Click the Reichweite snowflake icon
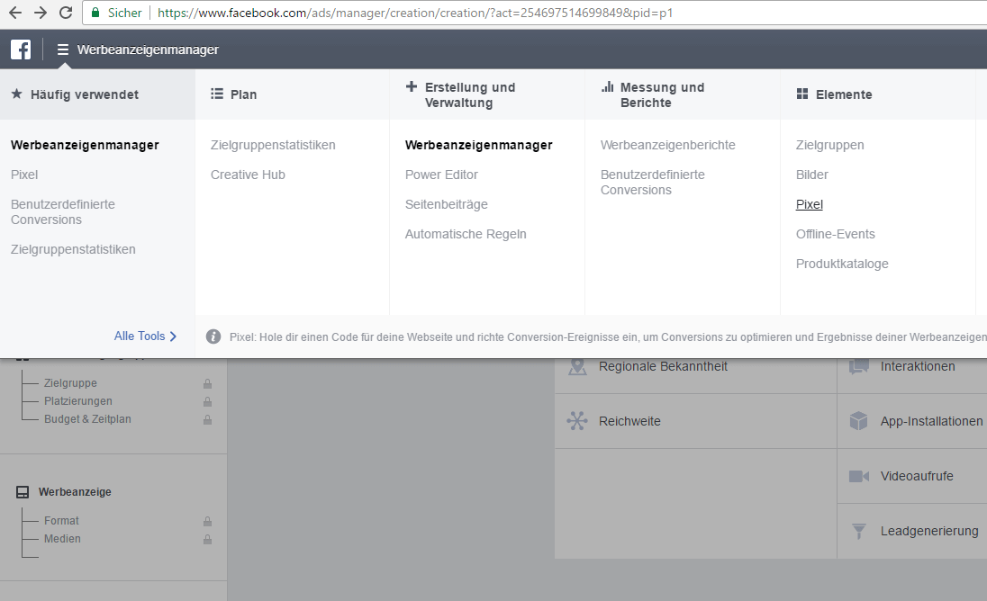This screenshot has width=987, height=601. tap(576, 420)
